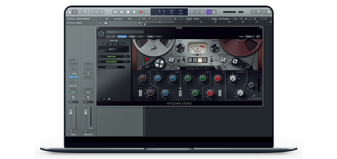Open the Editors scissors icon
Screen dimensions: 337x159
pyautogui.click(x=102, y=12)
